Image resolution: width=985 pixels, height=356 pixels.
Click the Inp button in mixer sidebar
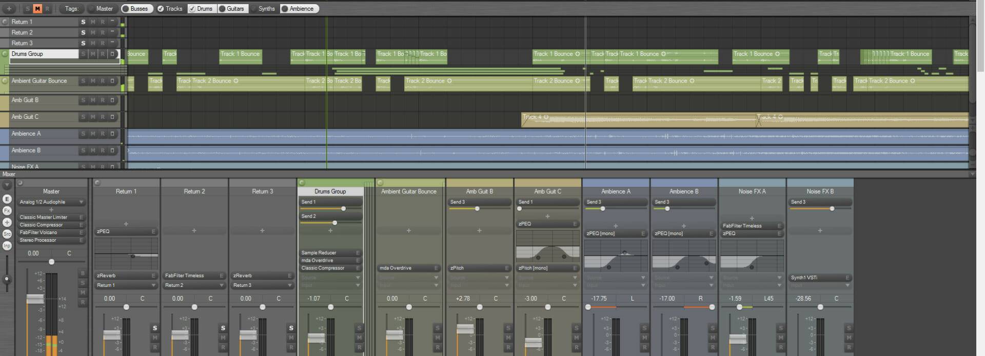coord(7,246)
